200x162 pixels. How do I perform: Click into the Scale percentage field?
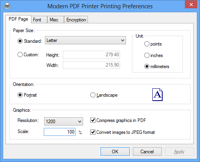click(60, 132)
